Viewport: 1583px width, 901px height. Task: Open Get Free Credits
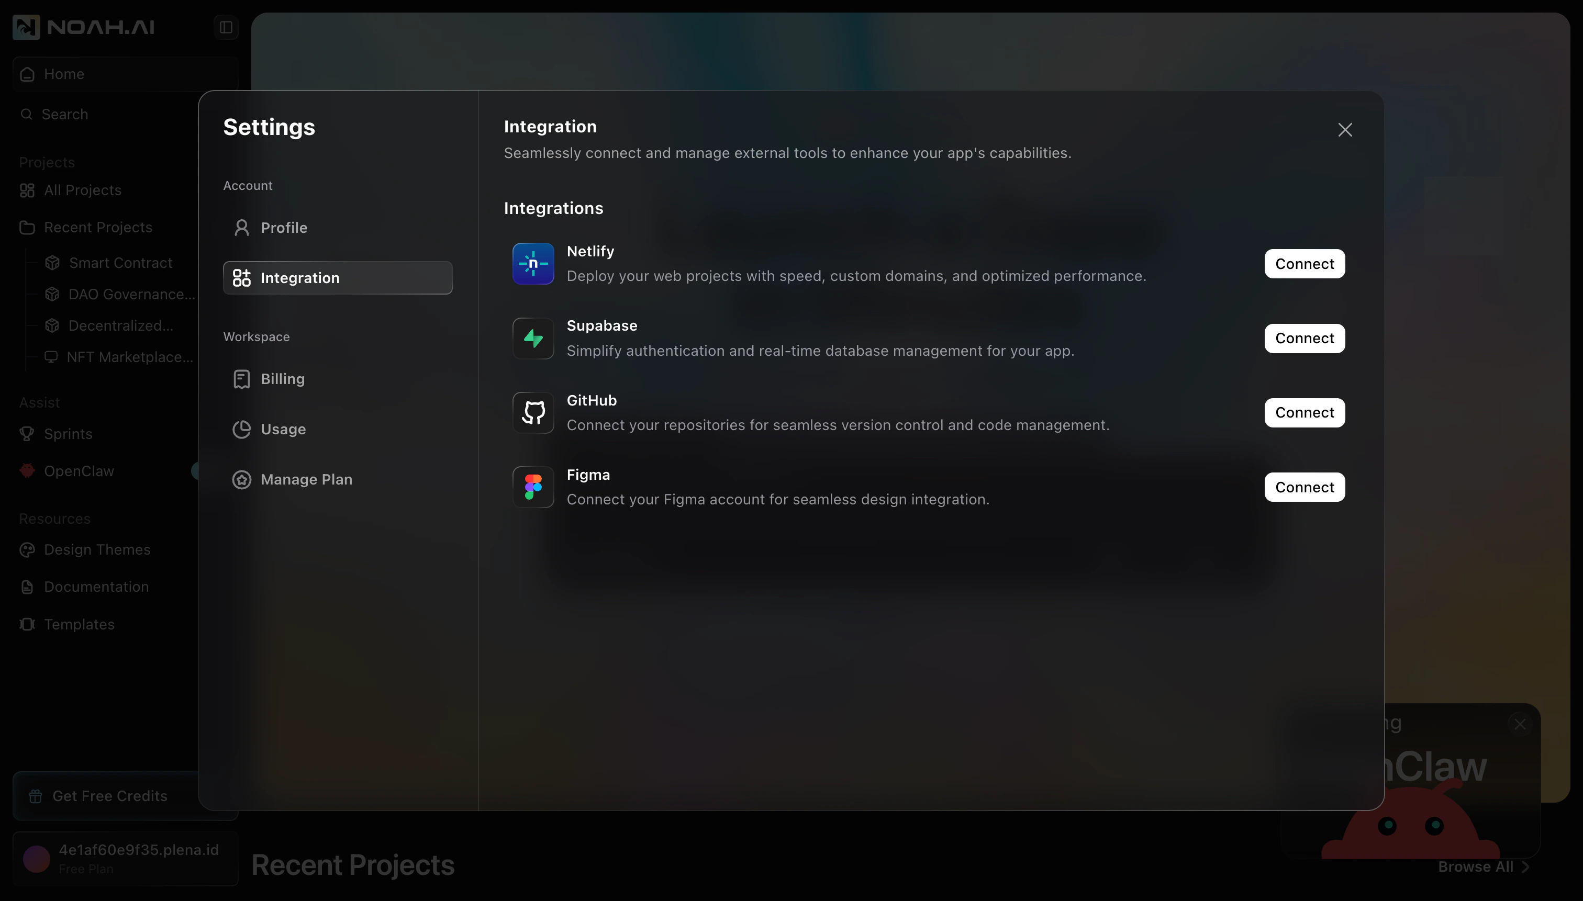pyautogui.click(x=109, y=795)
